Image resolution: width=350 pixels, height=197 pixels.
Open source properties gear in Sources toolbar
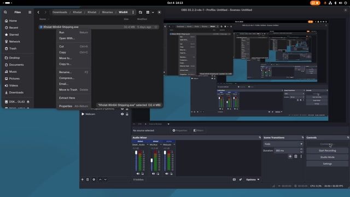coord(94,179)
